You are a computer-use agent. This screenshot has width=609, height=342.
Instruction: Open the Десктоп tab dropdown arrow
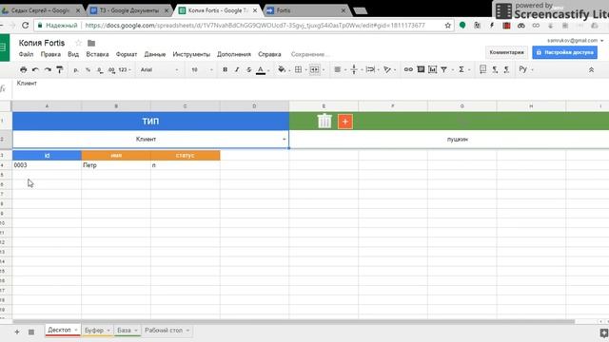[76, 330]
